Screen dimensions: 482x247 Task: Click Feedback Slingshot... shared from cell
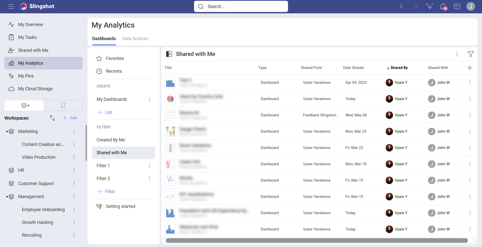(x=321, y=115)
